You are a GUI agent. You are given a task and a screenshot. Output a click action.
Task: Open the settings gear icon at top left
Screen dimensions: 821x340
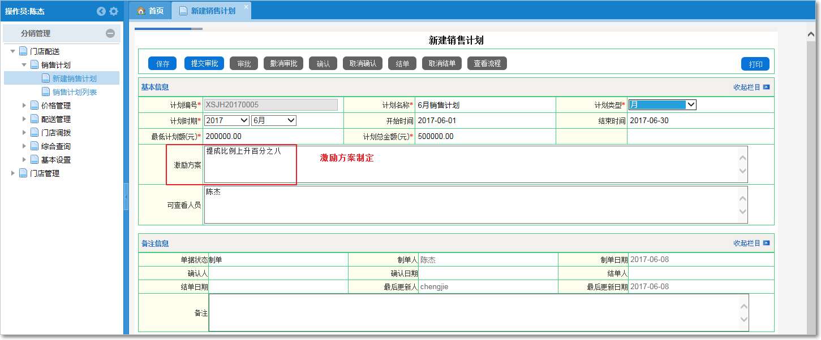[113, 11]
